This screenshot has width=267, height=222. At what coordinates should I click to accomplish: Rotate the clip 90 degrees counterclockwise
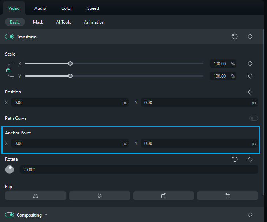227,196
